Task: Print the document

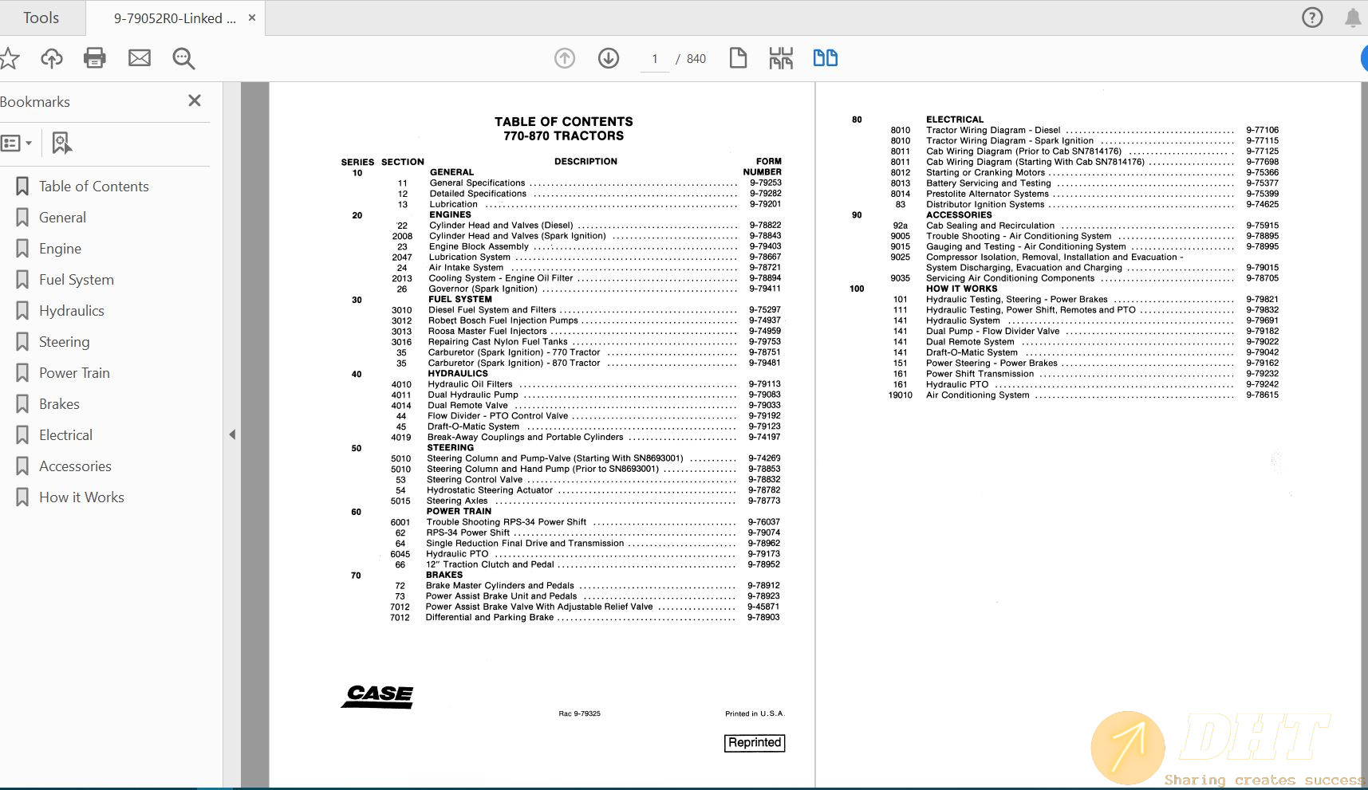Action: pos(95,57)
